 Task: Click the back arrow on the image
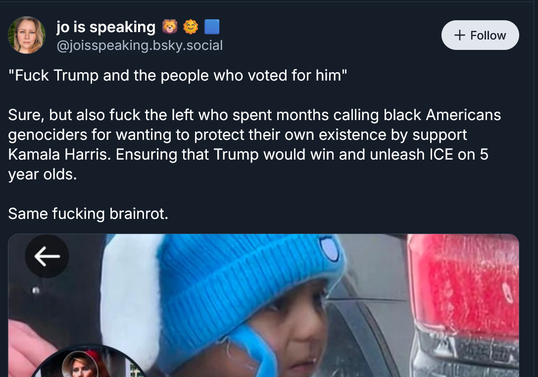click(47, 256)
